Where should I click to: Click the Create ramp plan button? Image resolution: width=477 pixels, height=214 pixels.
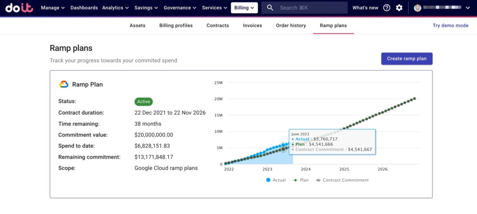(407, 58)
